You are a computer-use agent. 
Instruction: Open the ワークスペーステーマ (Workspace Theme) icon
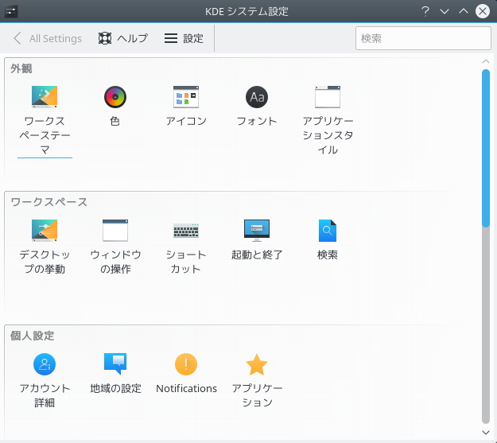coord(45,97)
